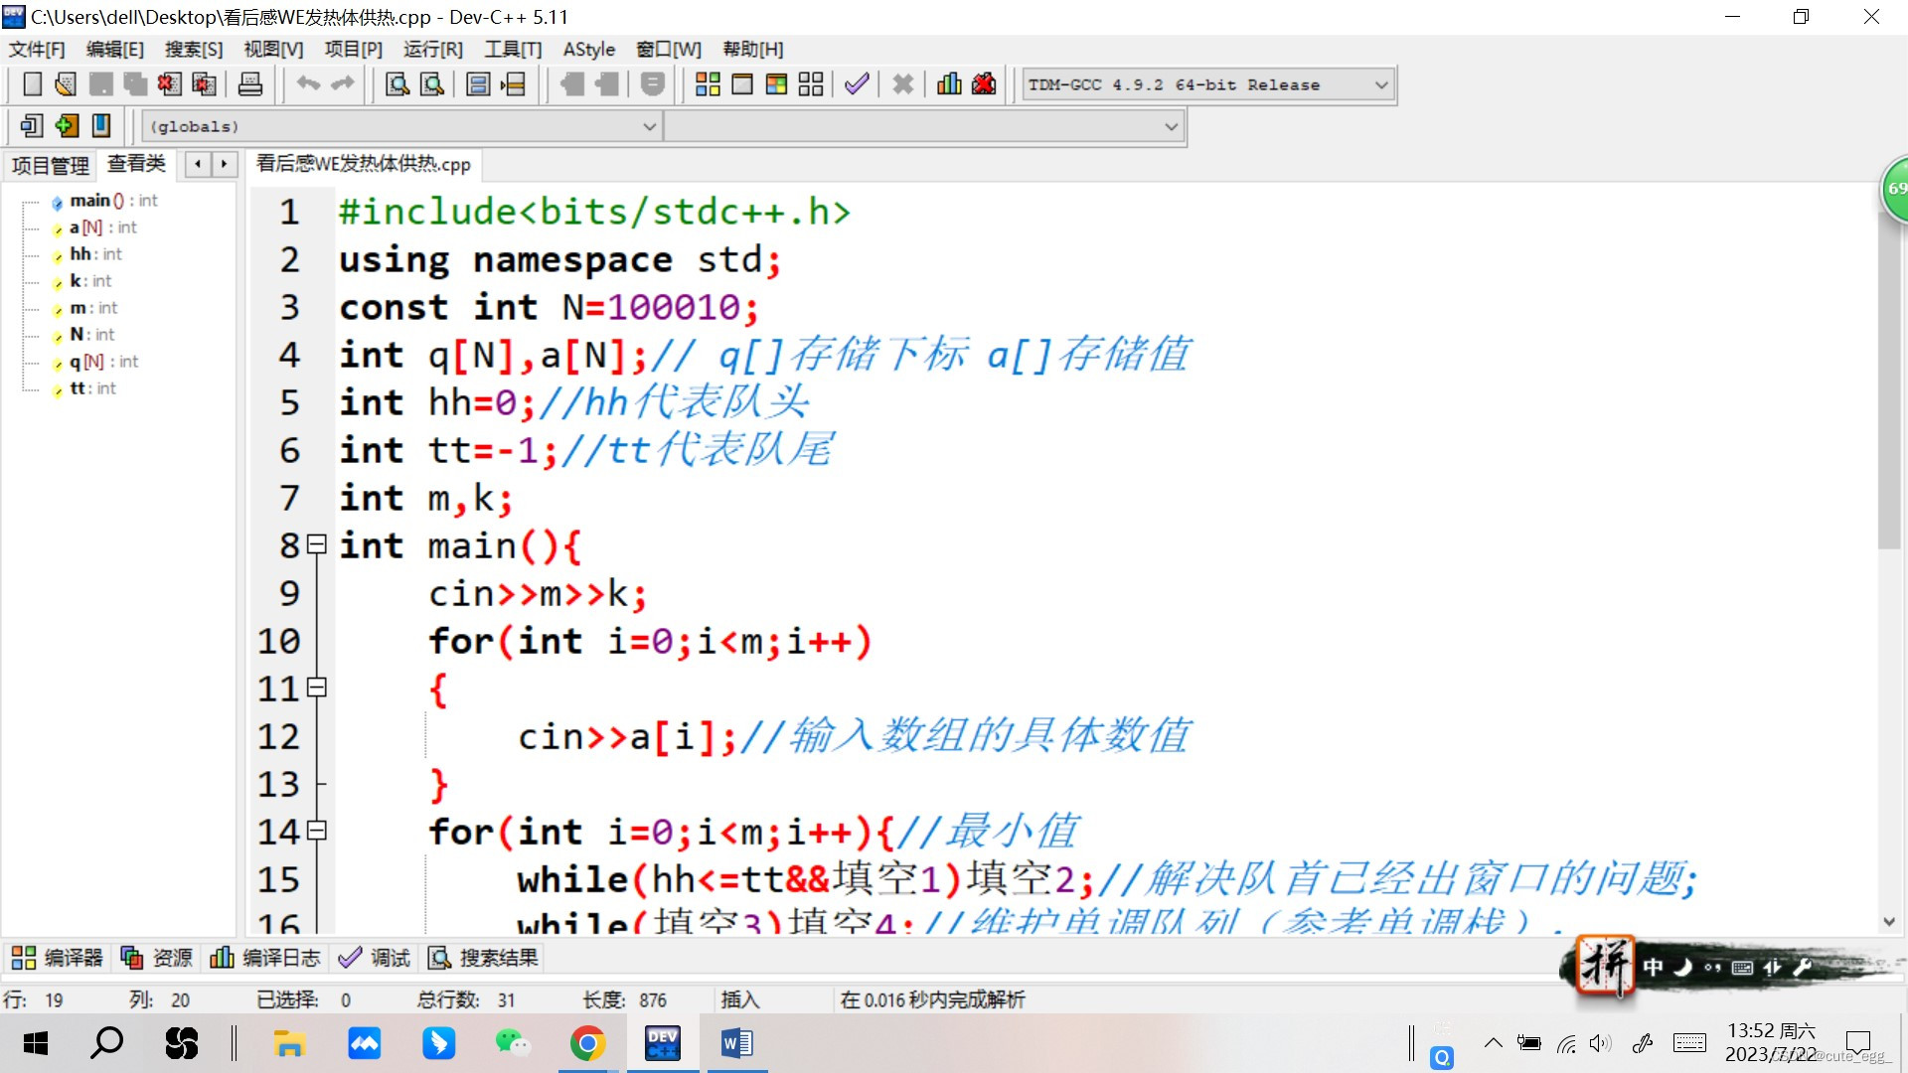Click the Run program toolbar icon

click(742, 84)
